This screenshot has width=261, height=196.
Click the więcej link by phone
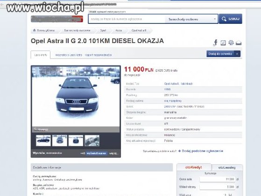(114, 153)
